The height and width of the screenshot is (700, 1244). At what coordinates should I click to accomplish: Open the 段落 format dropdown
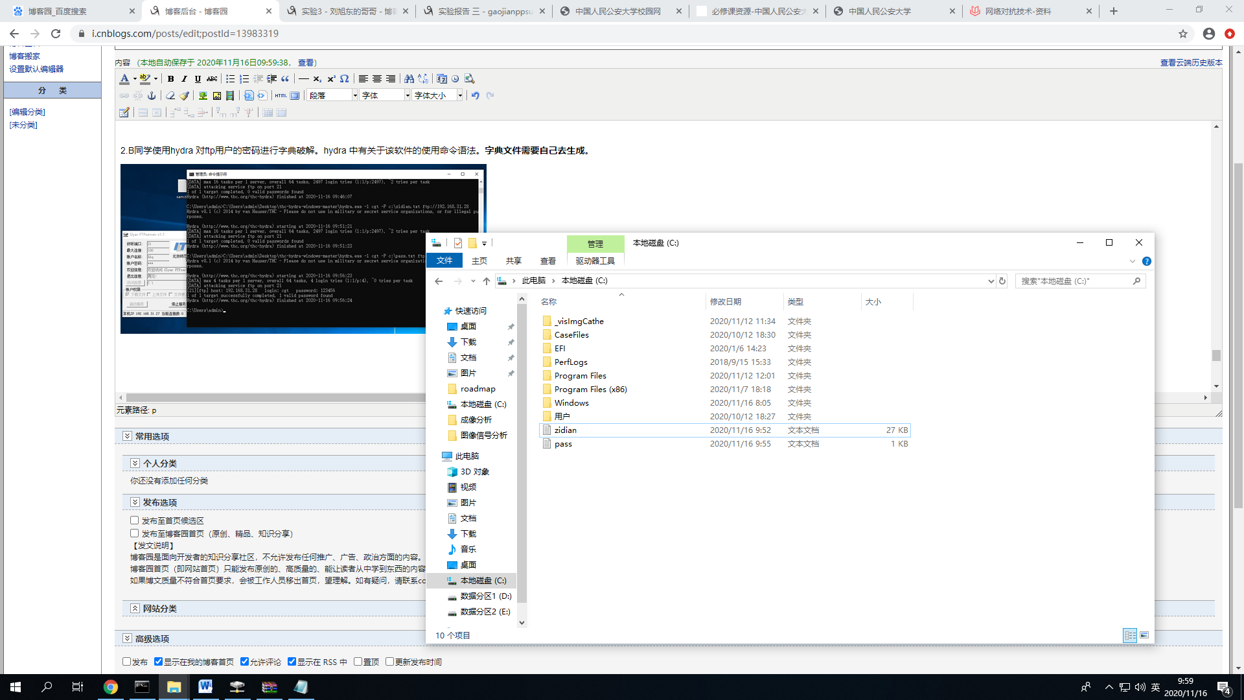tap(333, 96)
